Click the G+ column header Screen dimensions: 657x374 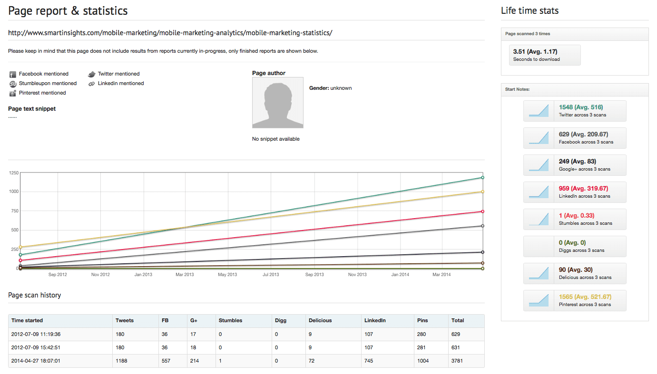pyautogui.click(x=201, y=321)
